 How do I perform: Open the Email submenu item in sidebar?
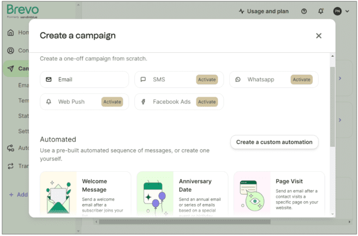24,85
